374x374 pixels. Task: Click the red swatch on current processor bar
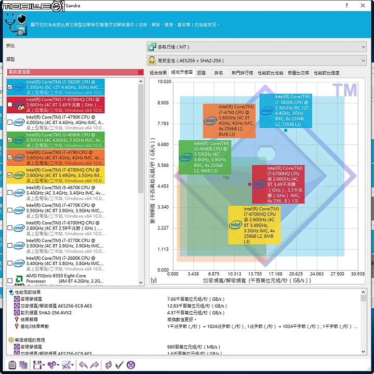pyautogui.click(x=141, y=72)
